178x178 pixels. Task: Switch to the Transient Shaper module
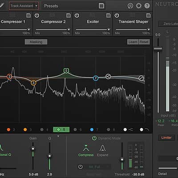[x=133, y=22]
